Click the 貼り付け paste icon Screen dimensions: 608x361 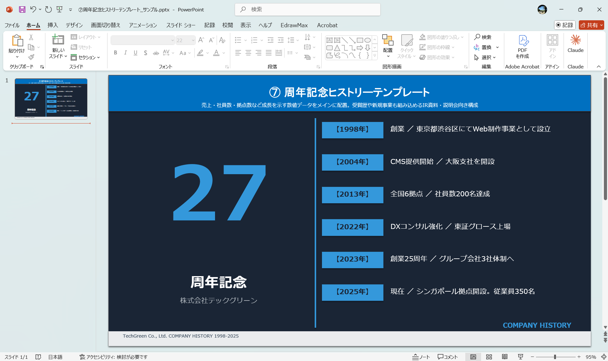coord(17,41)
